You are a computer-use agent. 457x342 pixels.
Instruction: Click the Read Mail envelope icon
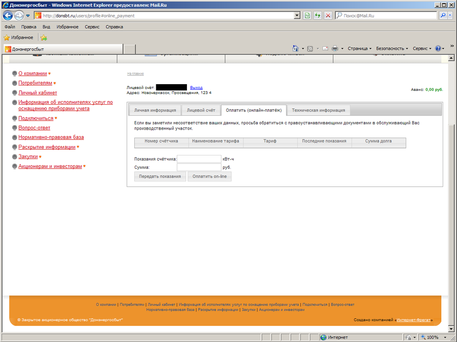[325, 49]
